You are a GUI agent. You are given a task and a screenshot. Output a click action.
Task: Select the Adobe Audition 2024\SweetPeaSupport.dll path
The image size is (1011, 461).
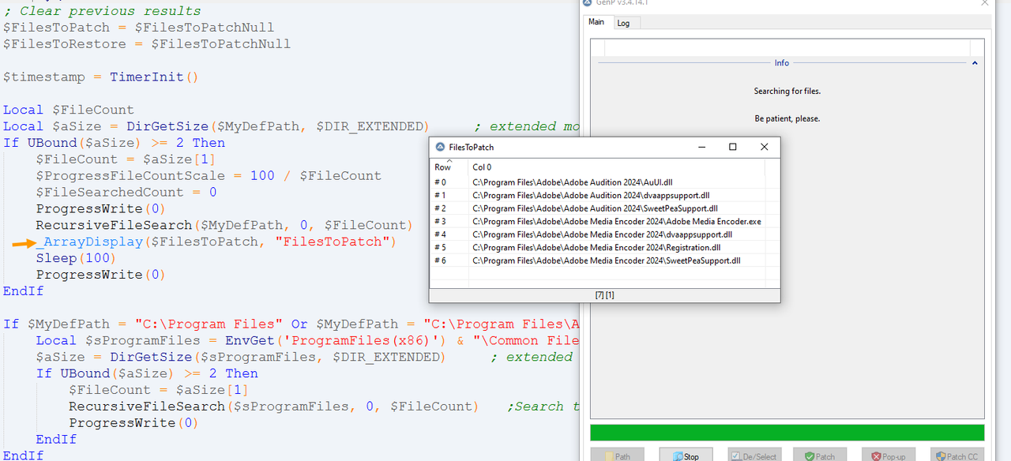pyautogui.click(x=595, y=208)
